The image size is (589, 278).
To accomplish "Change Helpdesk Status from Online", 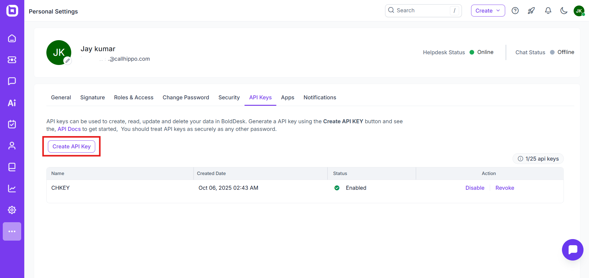I will tap(482, 52).
